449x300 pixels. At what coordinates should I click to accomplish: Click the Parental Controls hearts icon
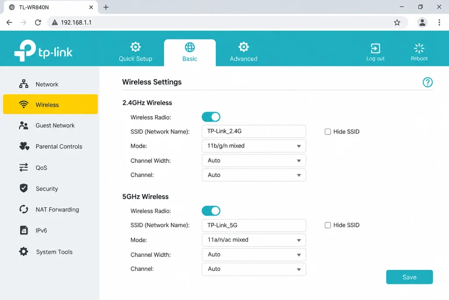coord(25,146)
